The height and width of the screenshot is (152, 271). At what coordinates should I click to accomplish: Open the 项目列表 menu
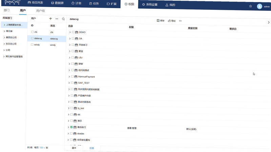(36, 3)
